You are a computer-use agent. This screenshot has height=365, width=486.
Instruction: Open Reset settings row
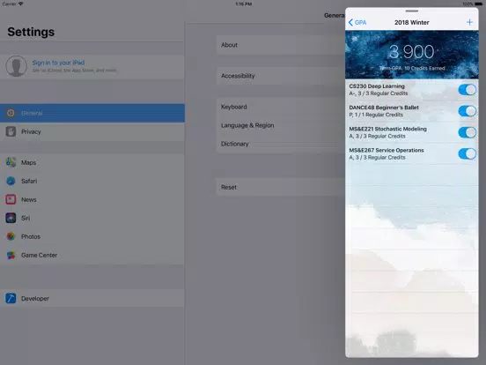(x=281, y=187)
